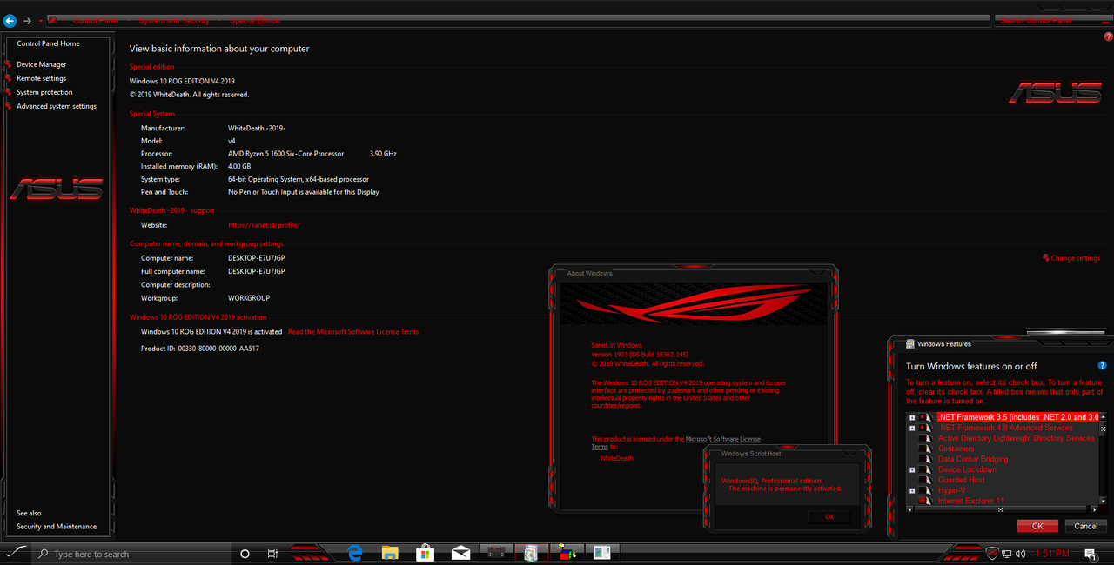Click Special Edition breadcrumb item
The width and height of the screenshot is (1114, 565).
[x=255, y=21]
